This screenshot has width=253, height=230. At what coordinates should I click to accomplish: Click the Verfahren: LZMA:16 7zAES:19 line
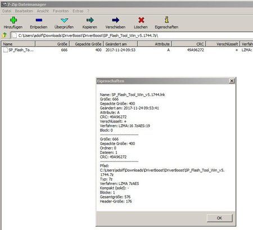click(x=125, y=126)
